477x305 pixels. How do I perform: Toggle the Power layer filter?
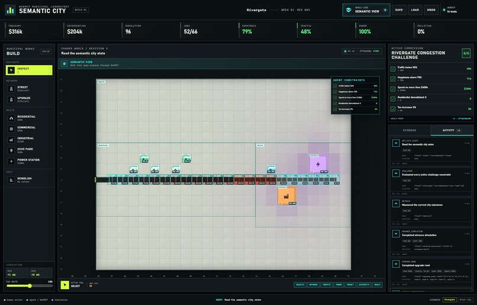(x=339, y=285)
